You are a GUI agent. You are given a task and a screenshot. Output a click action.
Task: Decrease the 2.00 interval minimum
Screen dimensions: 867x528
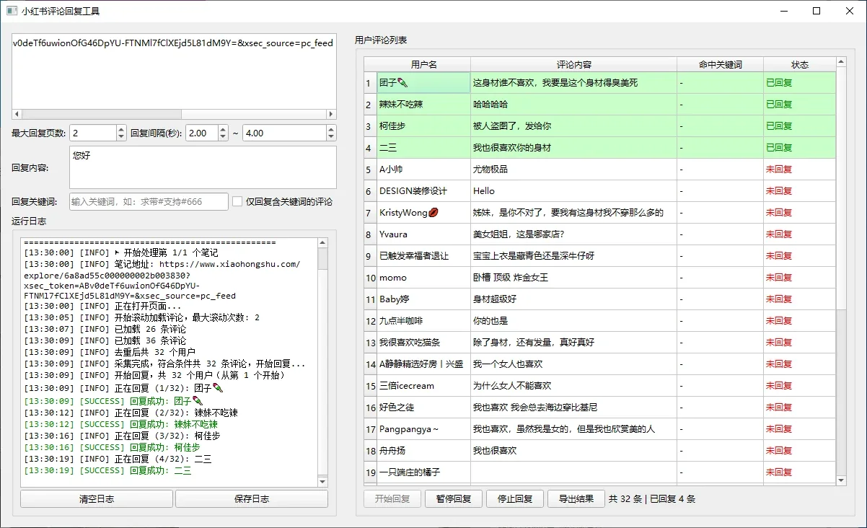[x=223, y=137]
